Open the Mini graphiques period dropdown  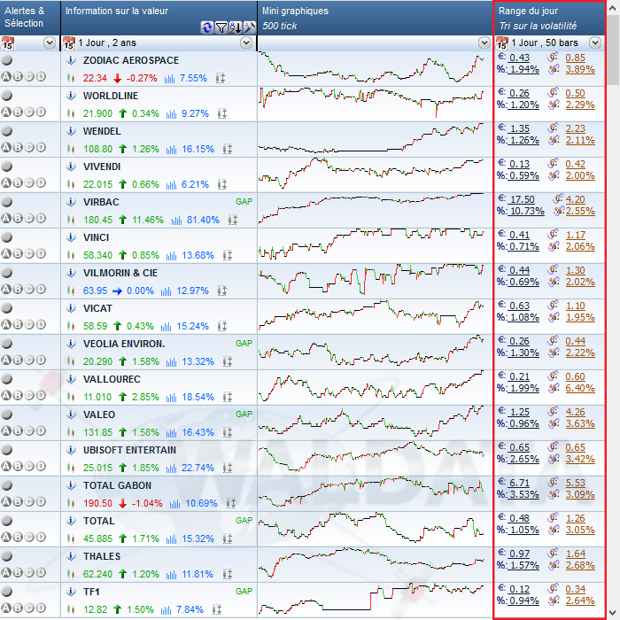click(484, 43)
